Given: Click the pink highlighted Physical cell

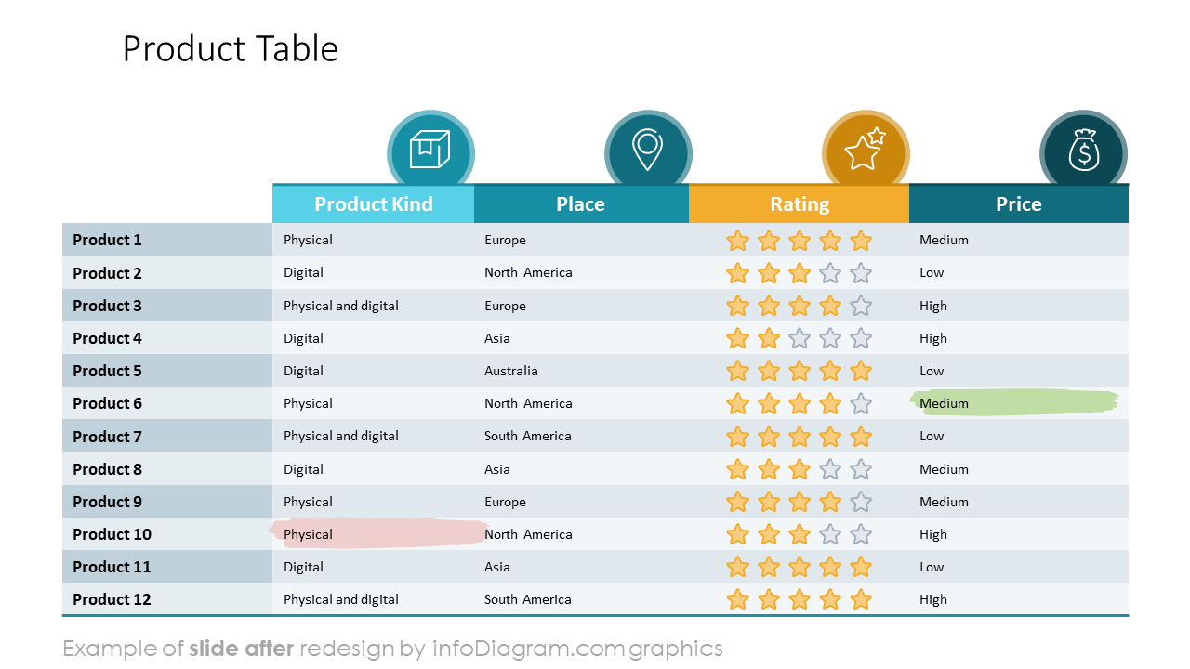Looking at the screenshot, I should (x=308, y=534).
